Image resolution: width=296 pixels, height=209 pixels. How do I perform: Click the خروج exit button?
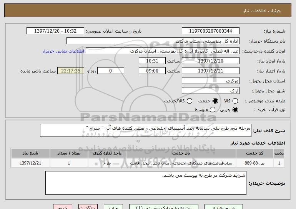point(63,207)
